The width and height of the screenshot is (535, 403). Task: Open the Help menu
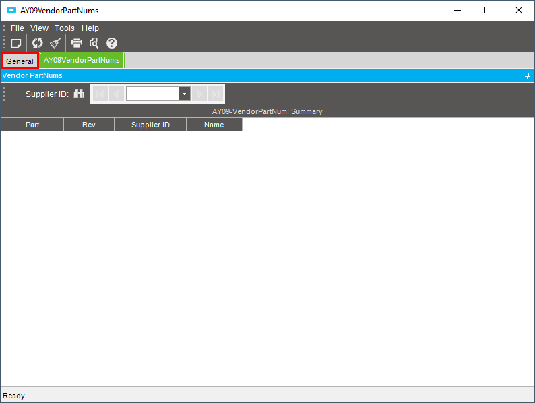pos(90,28)
